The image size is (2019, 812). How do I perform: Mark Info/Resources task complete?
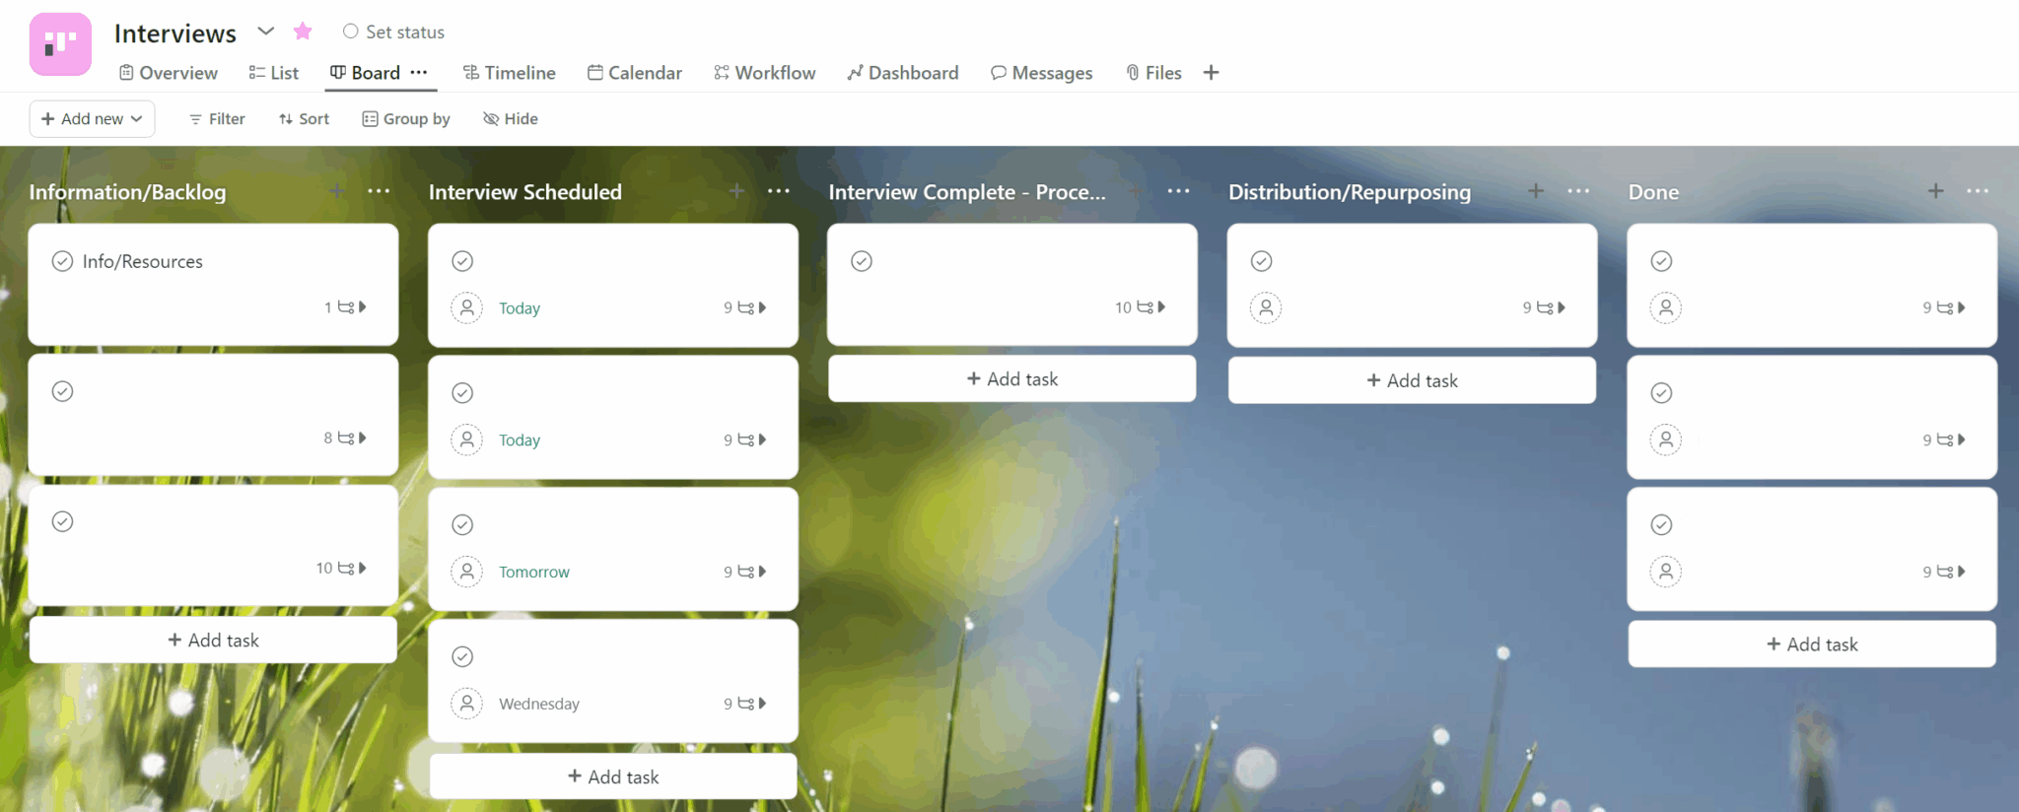62,261
